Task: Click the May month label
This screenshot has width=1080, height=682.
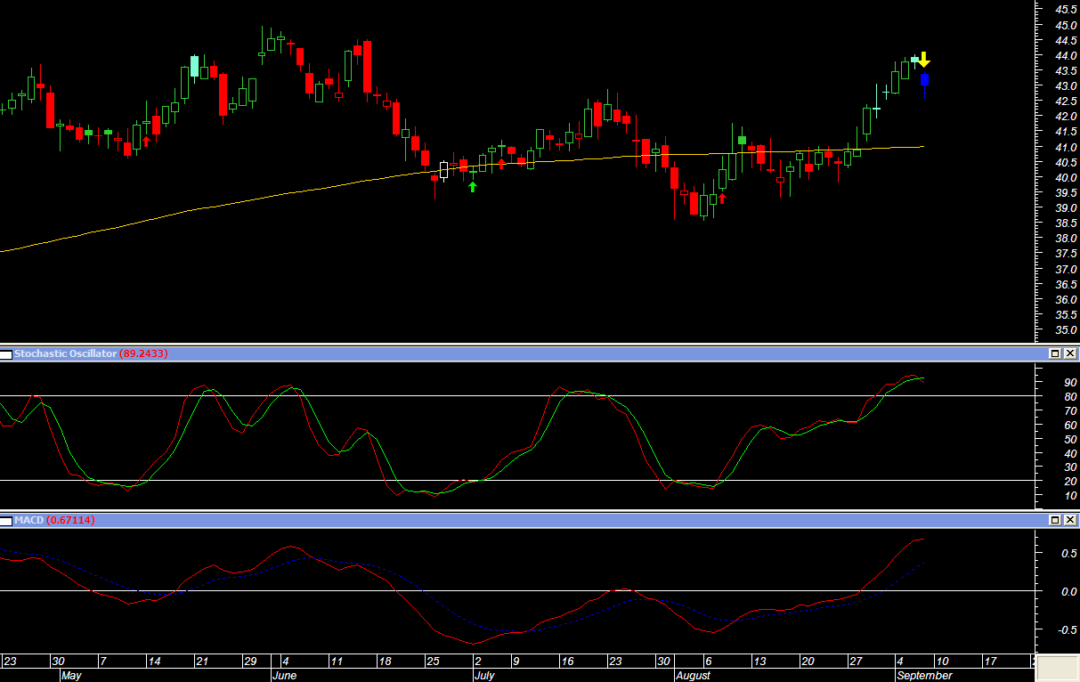Action: coord(71,676)
